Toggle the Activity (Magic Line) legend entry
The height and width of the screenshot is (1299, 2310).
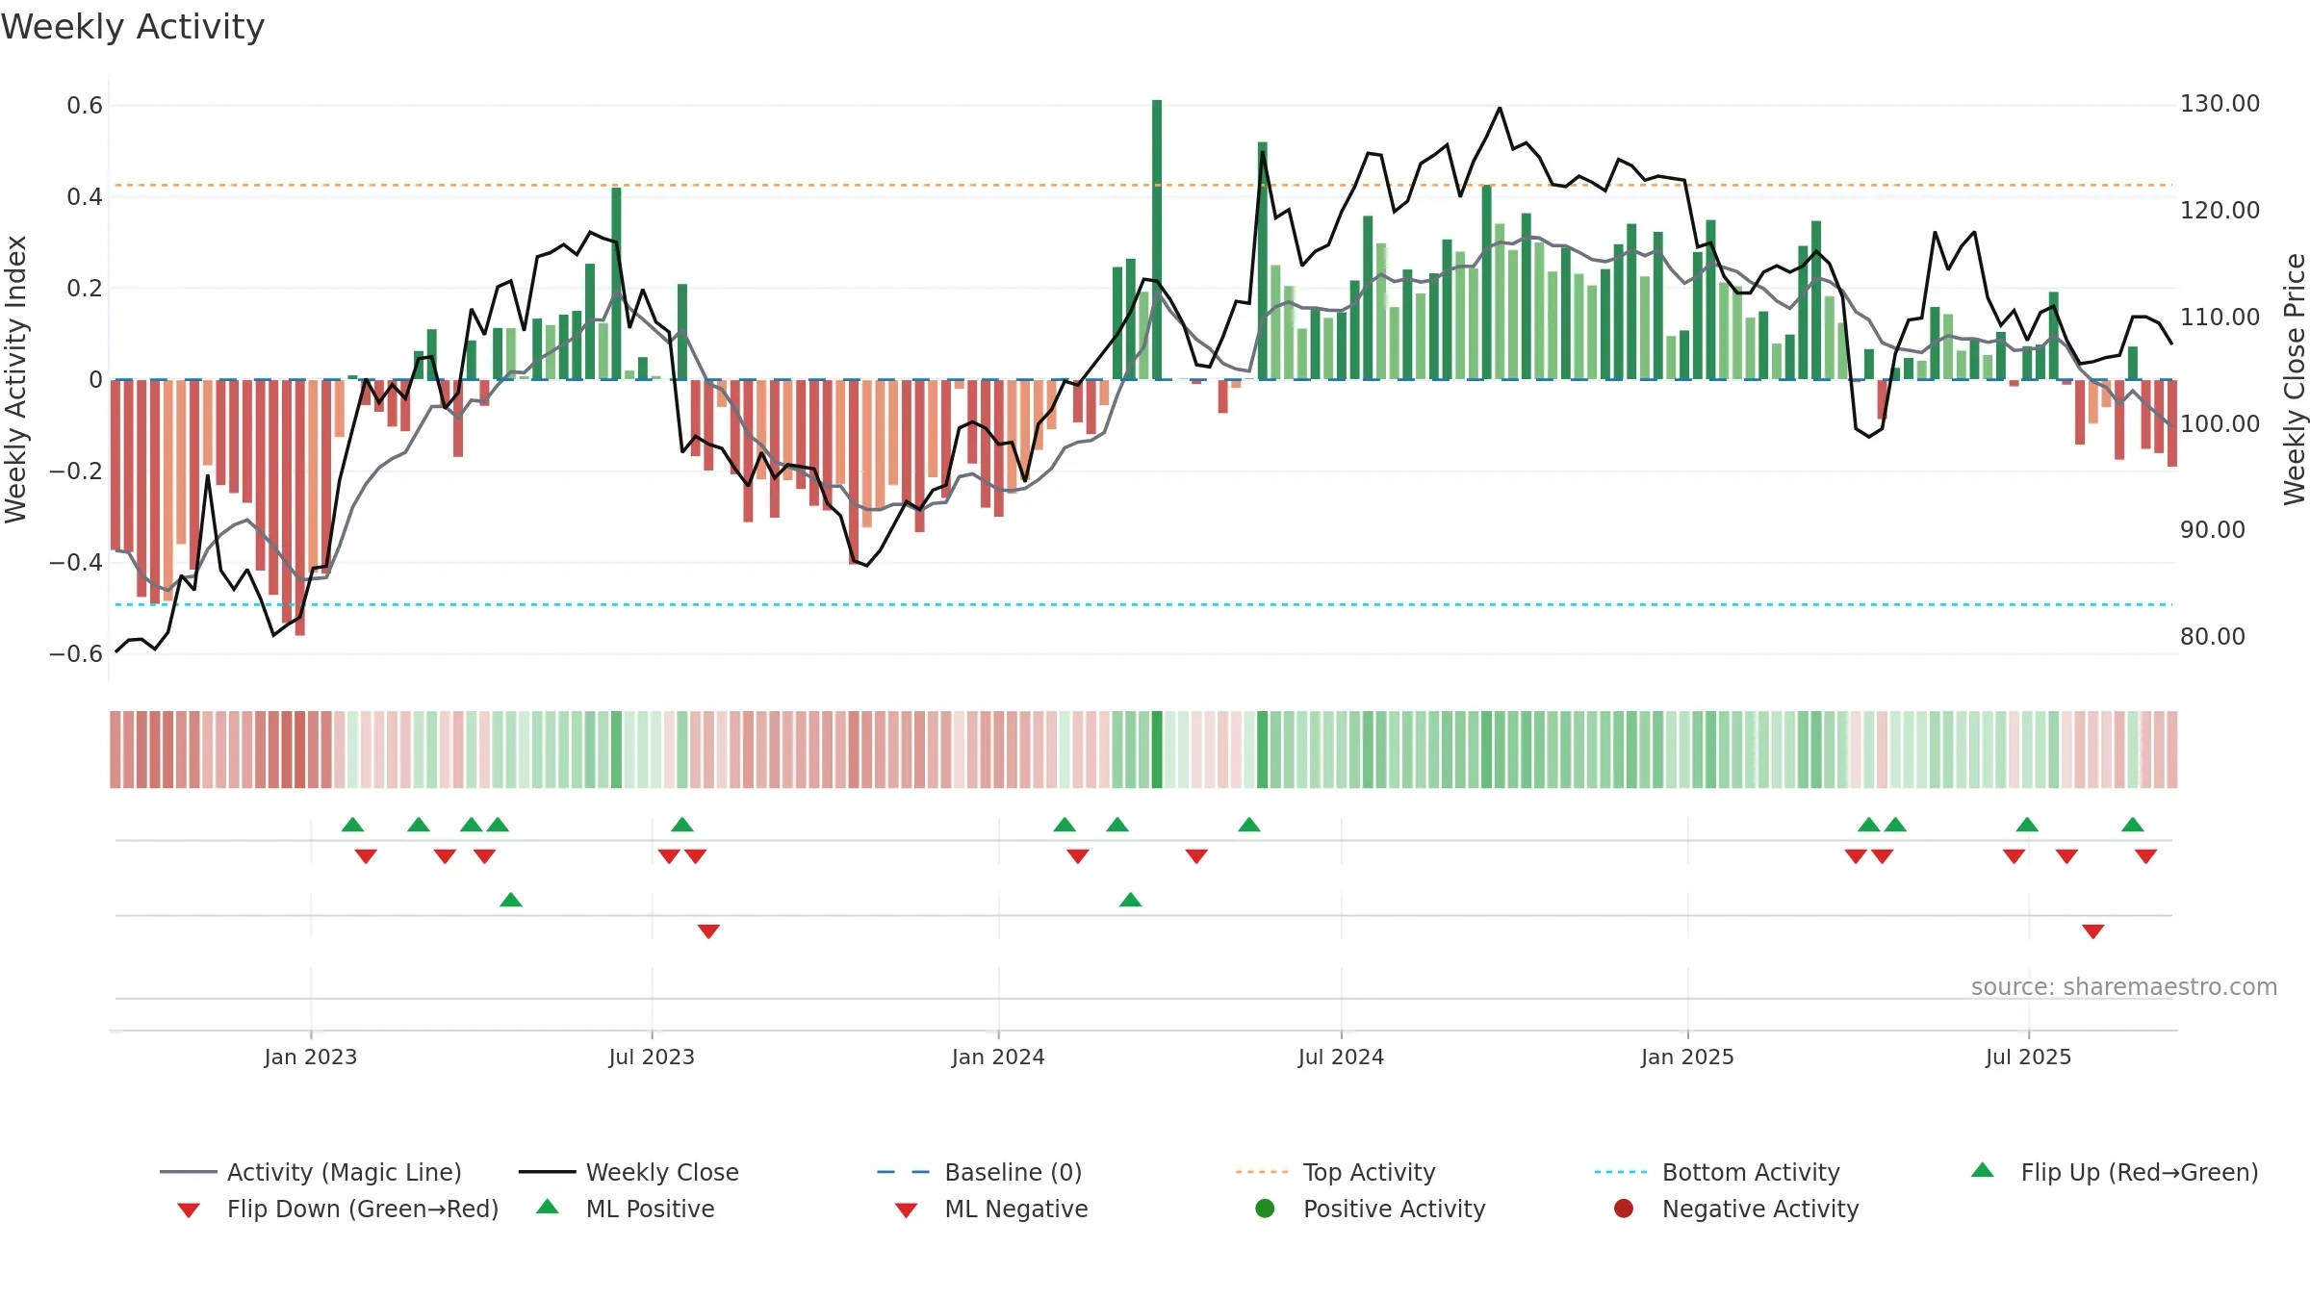pyautogui.click(x=311, y=1172)
